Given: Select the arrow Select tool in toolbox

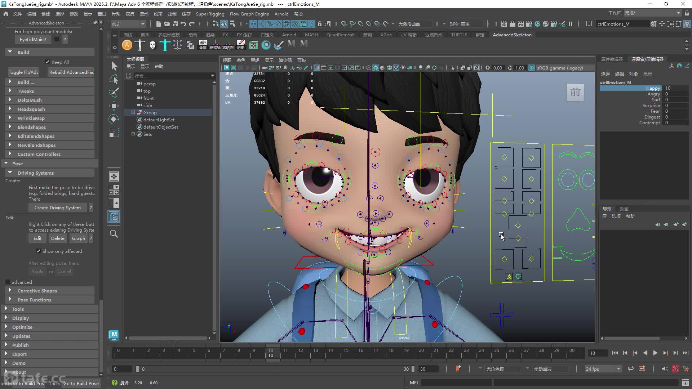Looking at the screenshot, I should [x=114, y=66].
